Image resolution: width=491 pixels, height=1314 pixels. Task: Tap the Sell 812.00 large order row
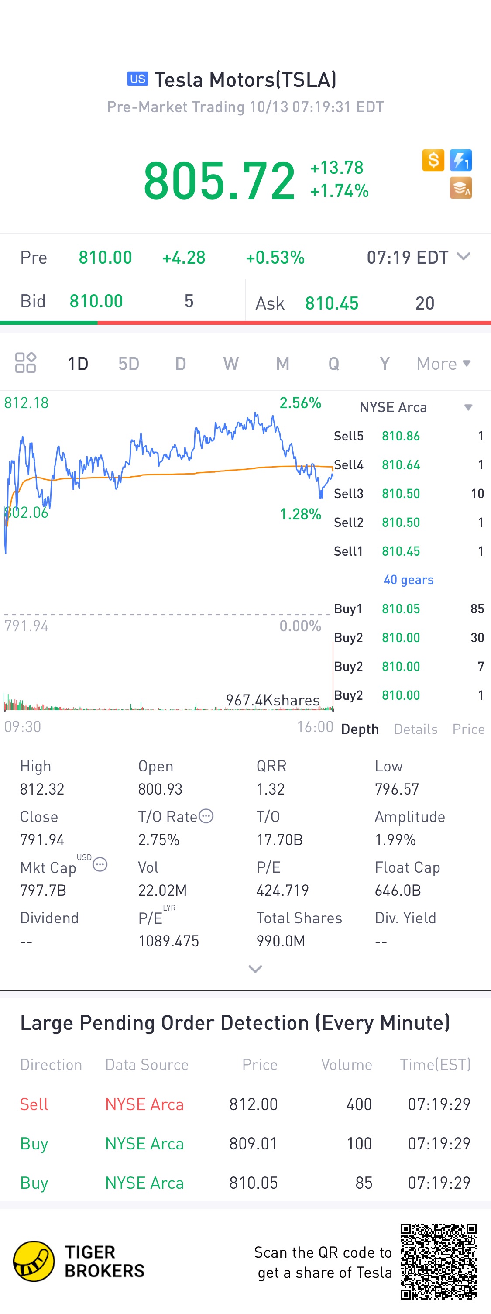coord(245,1104)
